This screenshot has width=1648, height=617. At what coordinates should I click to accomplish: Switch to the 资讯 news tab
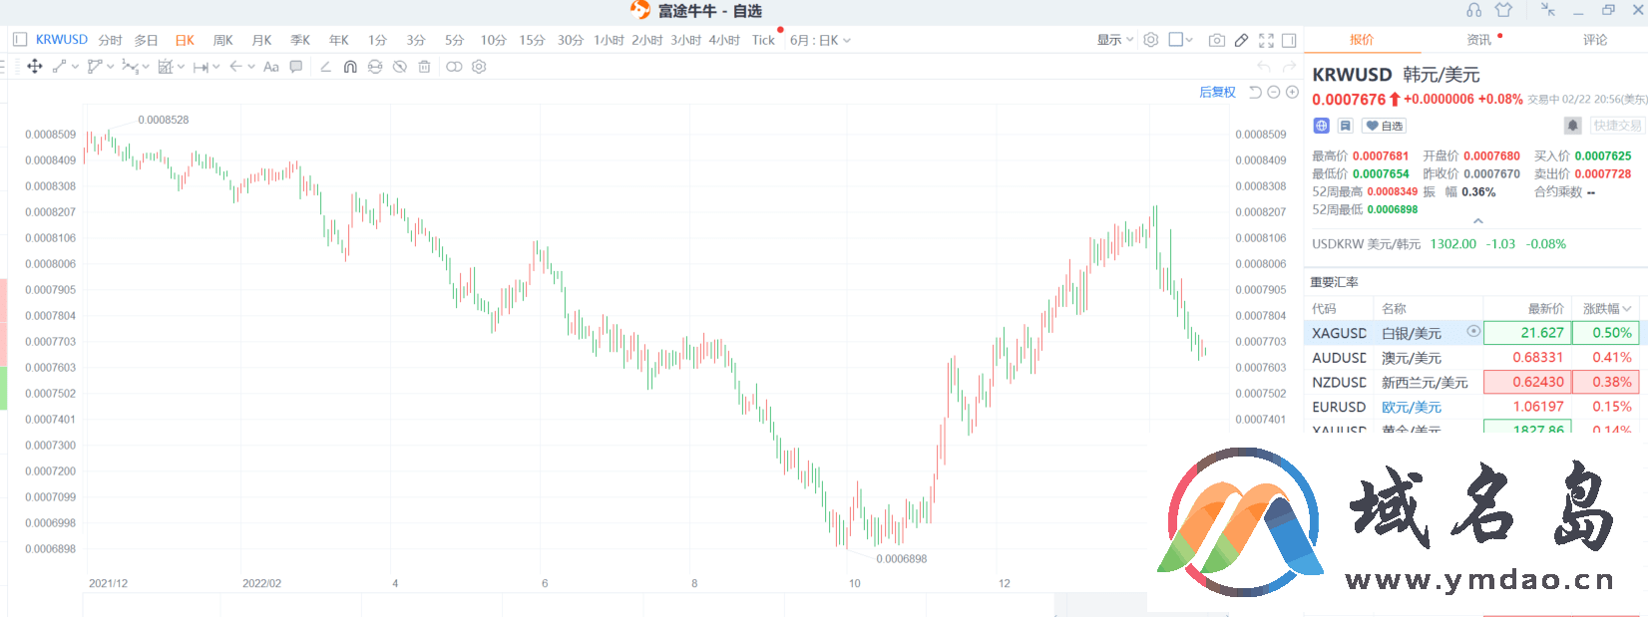(x=1479, y=40)
